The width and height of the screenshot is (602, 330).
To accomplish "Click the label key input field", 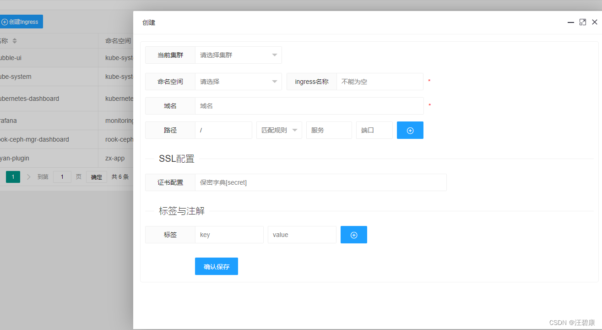I will (x=229, y=235).
